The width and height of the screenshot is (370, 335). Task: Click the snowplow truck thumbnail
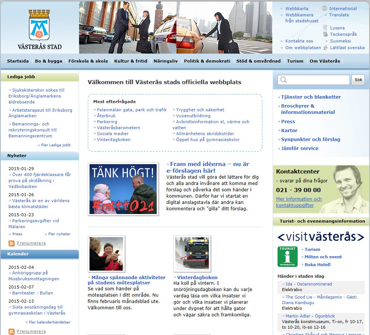pyautogui.click(x=192, y=253)
